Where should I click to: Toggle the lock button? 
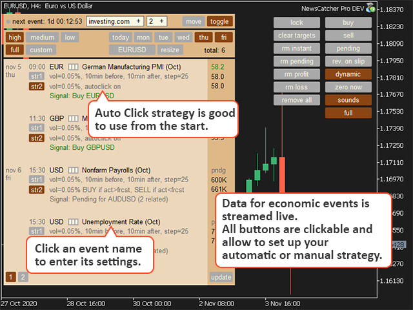coord(297,23)
